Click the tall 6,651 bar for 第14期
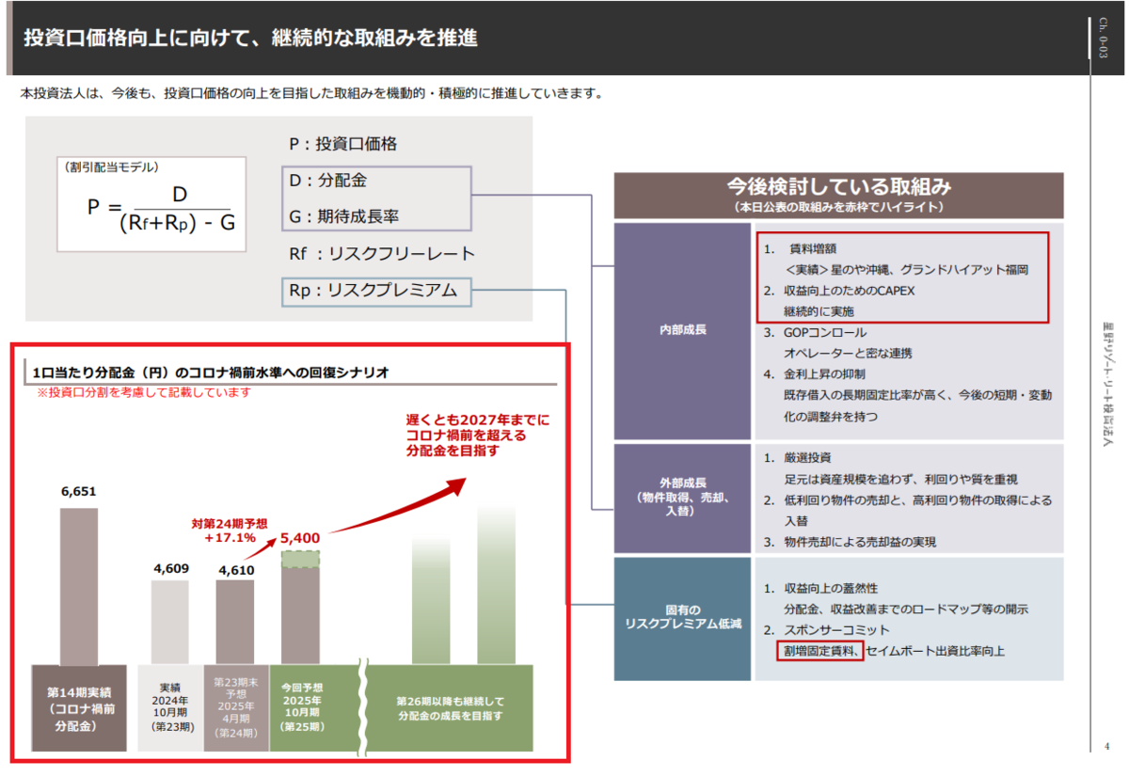This screenshot has width=1129, height=776. (x=79, y=586)
